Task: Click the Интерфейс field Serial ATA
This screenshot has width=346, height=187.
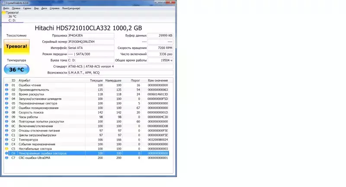Action: tap(91, 48)
